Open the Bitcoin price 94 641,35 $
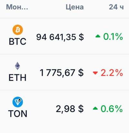Viewport: 129px width, 133px height. tap(60, 37)
